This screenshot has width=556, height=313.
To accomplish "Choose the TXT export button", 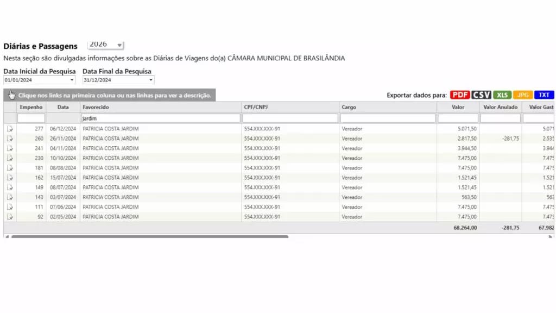I will pos(544,95).
